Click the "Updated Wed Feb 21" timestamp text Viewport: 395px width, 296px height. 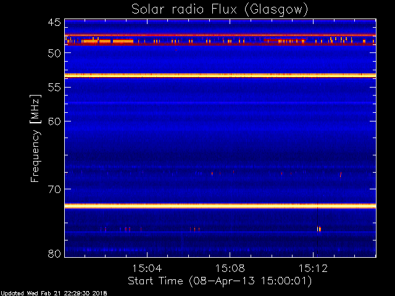[x=54, y=294]
